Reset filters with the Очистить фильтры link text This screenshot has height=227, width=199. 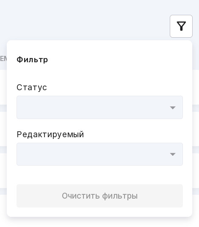[99, 196]
